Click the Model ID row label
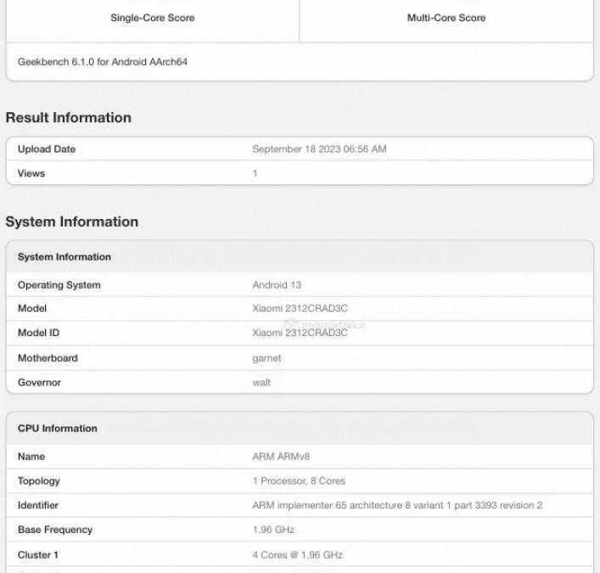 pyautogui.click(x=39, y=333)
